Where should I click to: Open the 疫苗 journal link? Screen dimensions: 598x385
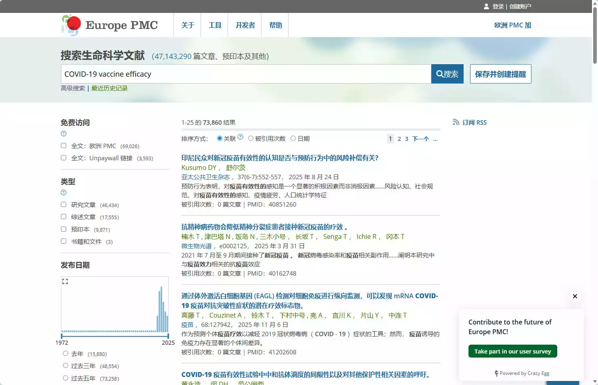(x=187, y=324)
